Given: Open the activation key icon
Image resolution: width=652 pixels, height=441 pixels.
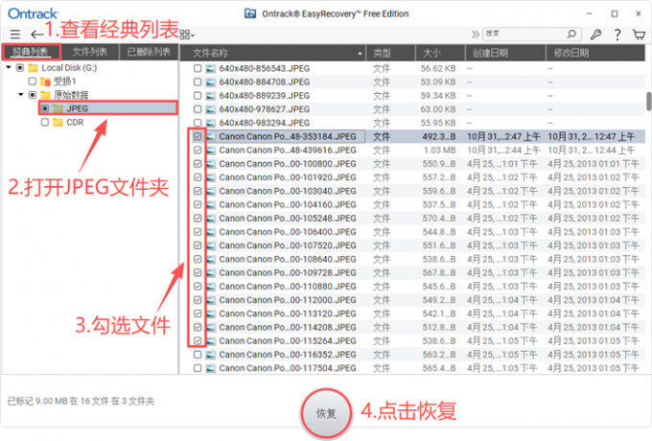Looking at the screenshot, I should tap(595, 35).
